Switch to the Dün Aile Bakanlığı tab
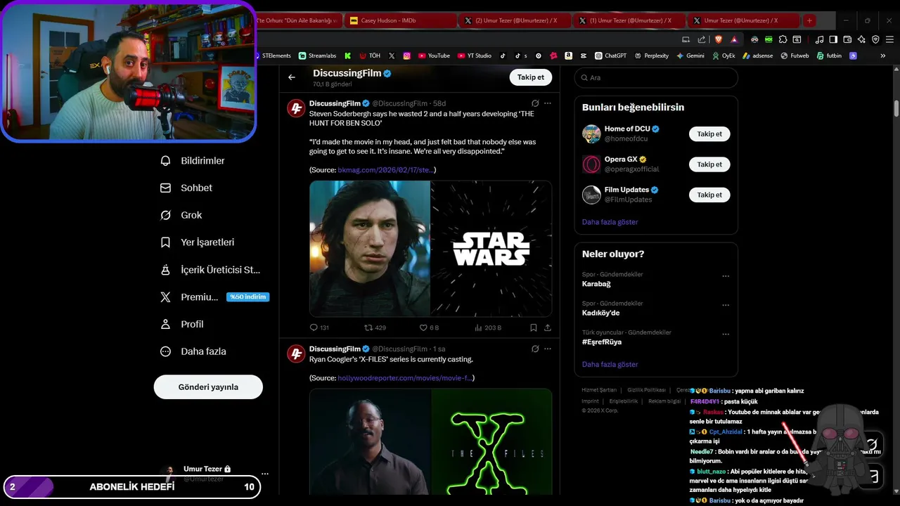This screenshot has height=506, width=900. [299, 20]
